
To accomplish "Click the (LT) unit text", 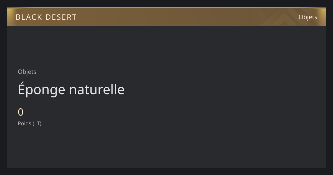I will click(x=37, y=123).
